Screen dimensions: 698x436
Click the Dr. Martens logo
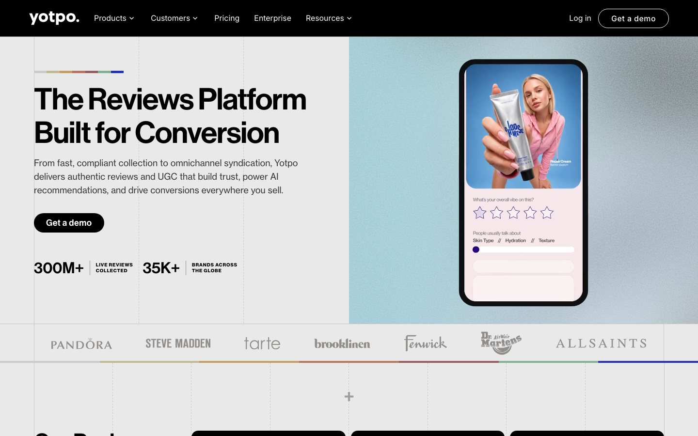(x=501, y=343)
